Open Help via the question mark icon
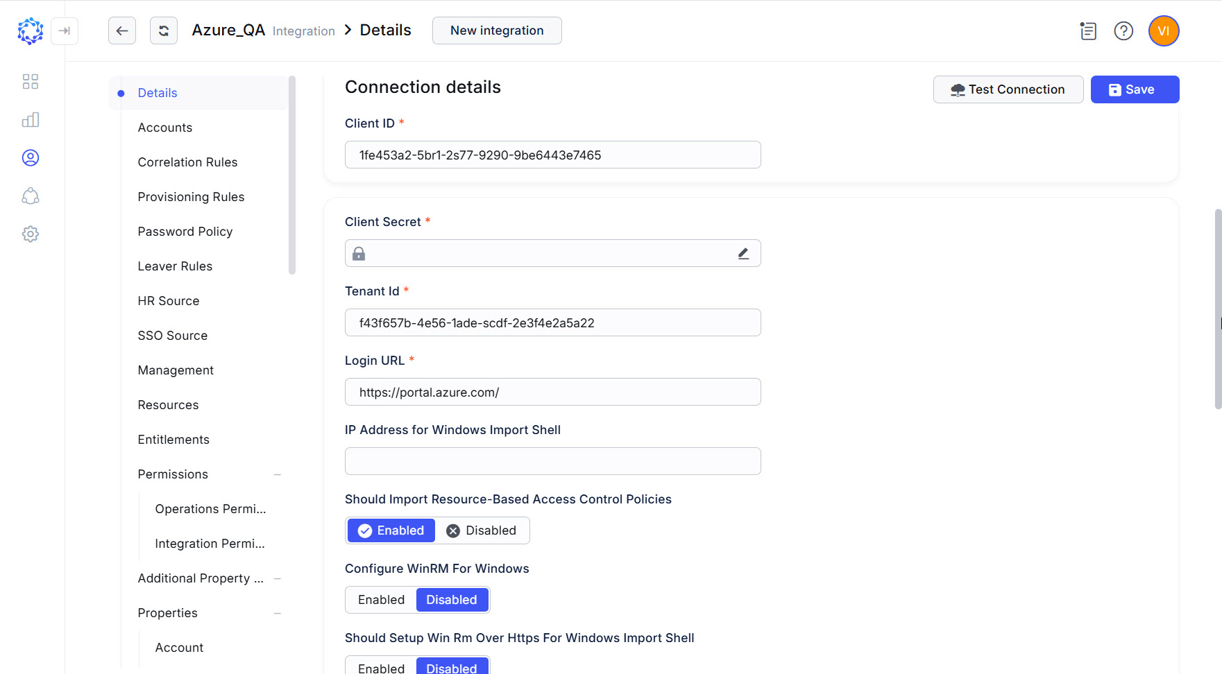This screenshot has width=1222, height=674. pos(1123,31)
